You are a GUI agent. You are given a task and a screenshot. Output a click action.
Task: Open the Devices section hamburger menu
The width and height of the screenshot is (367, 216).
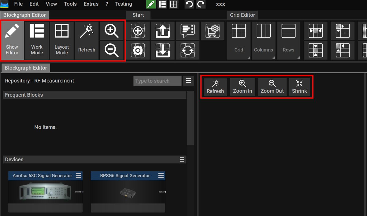pos(182,159)
